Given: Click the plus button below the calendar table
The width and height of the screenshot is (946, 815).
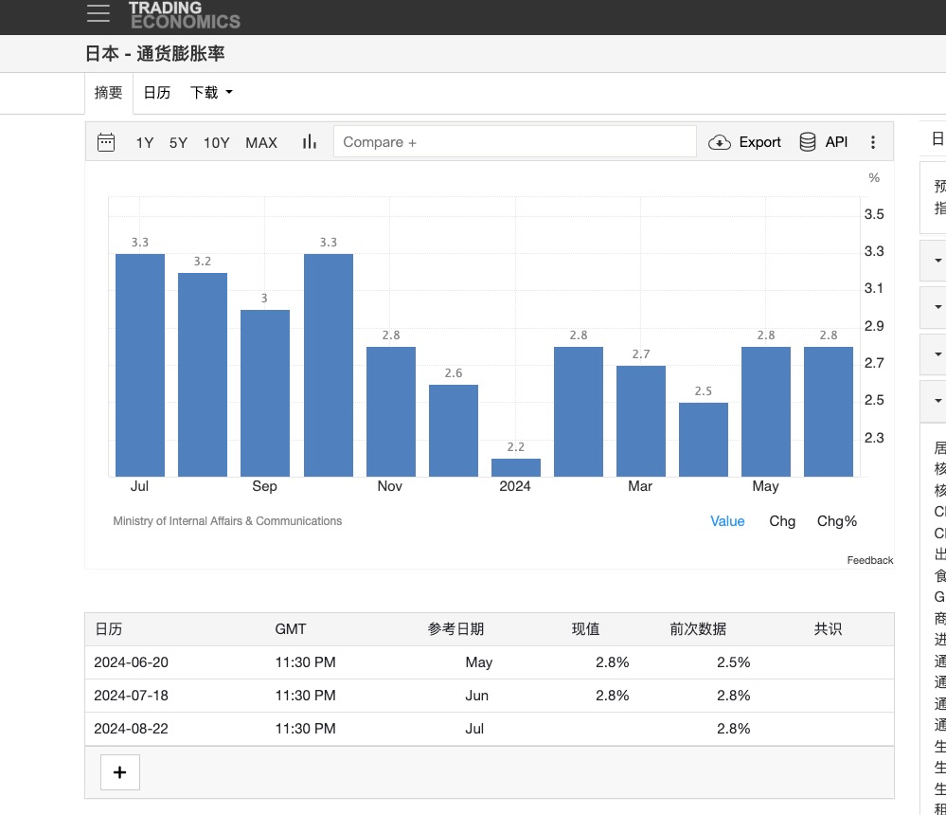Looking at the screenshot, I should tap(120, 771).
